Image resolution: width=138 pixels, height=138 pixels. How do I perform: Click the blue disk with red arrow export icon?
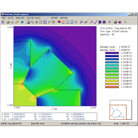pos(120,22)
